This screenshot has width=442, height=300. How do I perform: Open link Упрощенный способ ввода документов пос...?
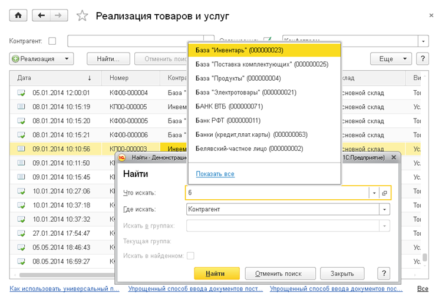(336, 289)
